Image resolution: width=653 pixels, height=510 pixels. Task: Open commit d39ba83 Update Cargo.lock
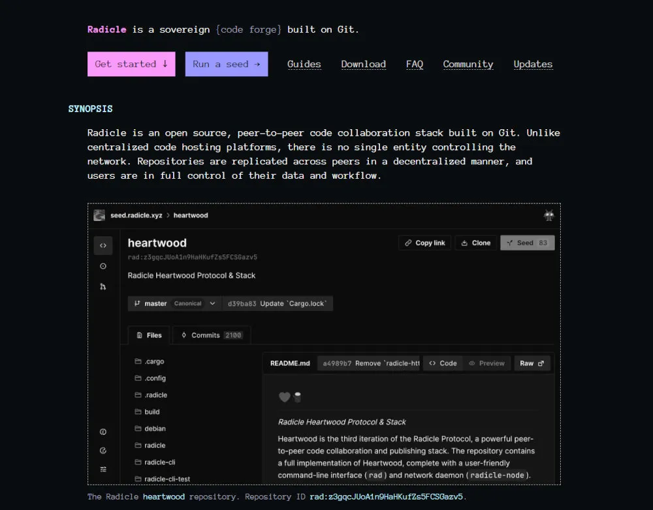pos(278,304)
